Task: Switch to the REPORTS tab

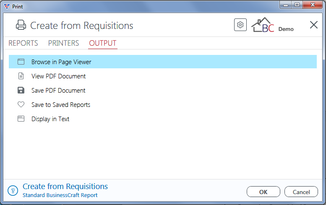Action: tap(23, 43)
